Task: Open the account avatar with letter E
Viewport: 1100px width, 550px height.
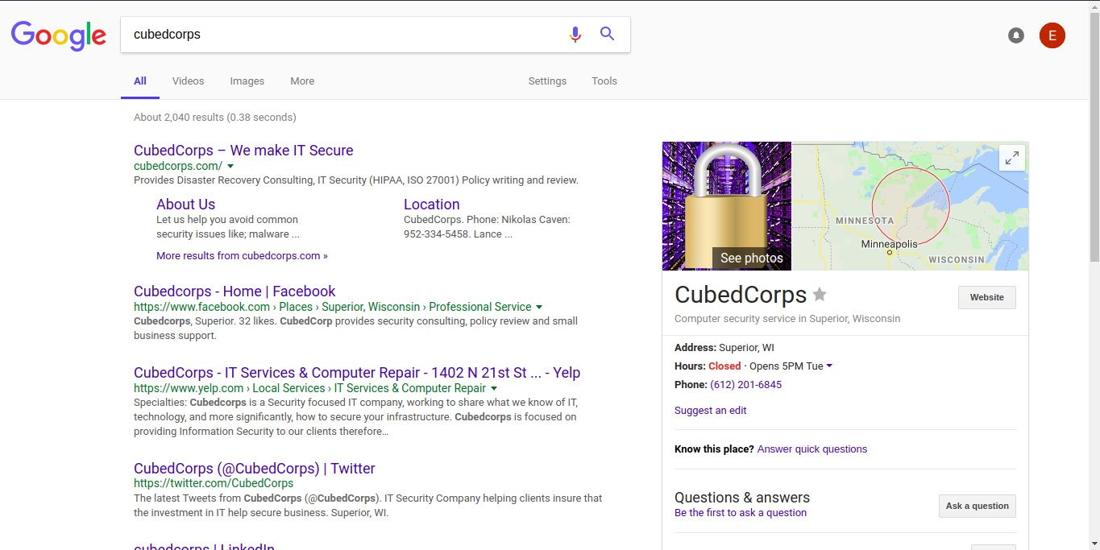Action: [x=1052, y=35]
